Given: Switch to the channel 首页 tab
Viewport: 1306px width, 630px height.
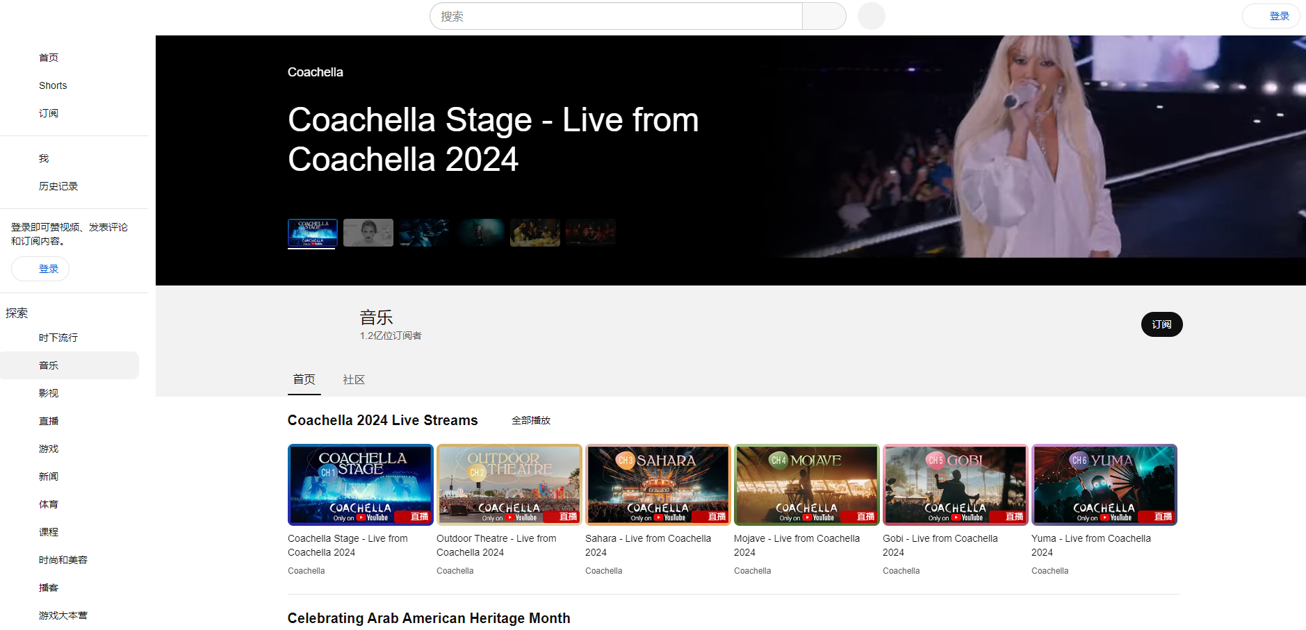Looking at the screenshot, I should [x=304, y=379].
